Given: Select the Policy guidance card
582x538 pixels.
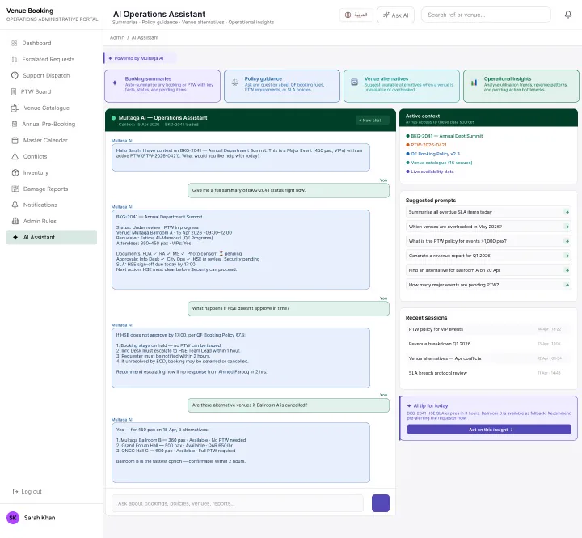Looking at the screenshot, I should point(282,86).
